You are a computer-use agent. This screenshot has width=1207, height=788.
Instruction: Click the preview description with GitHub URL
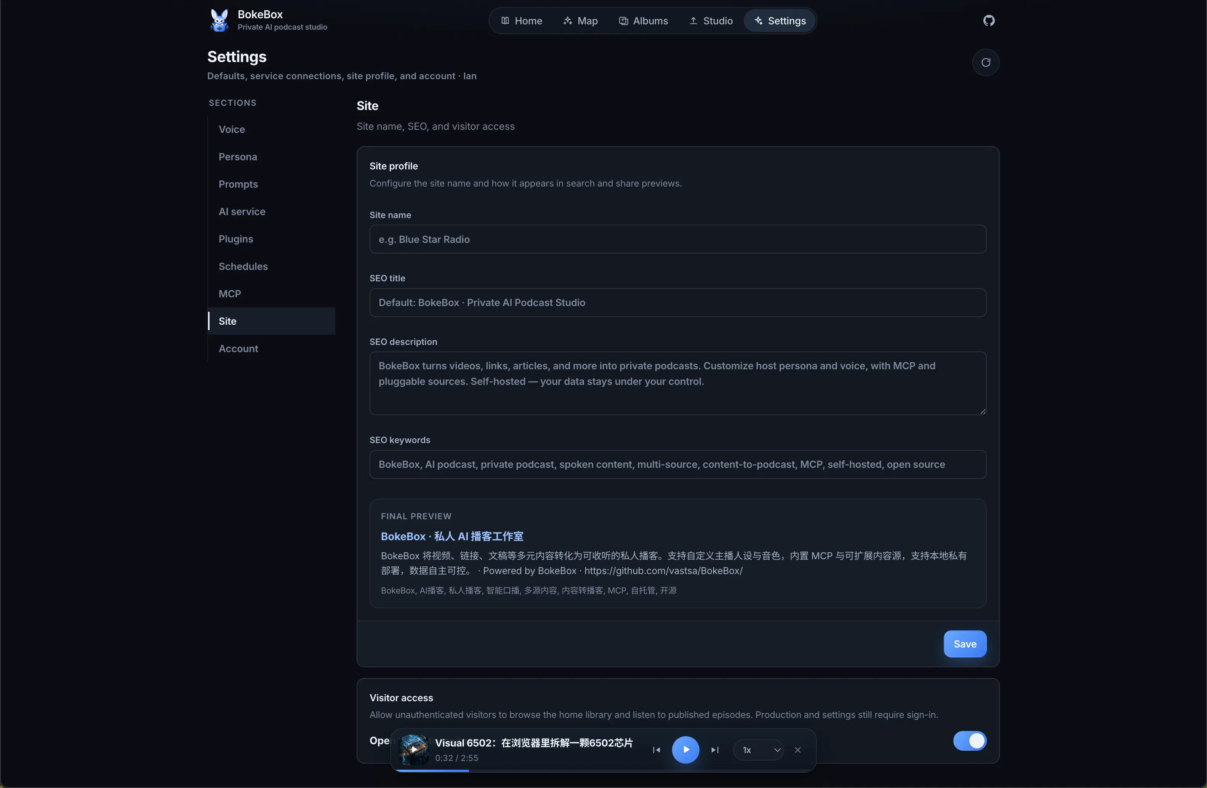tap(674, 563)
